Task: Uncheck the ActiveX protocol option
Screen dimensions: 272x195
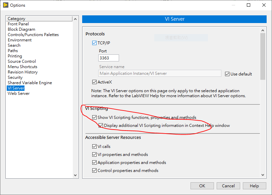Action: (x=95, y=82)
